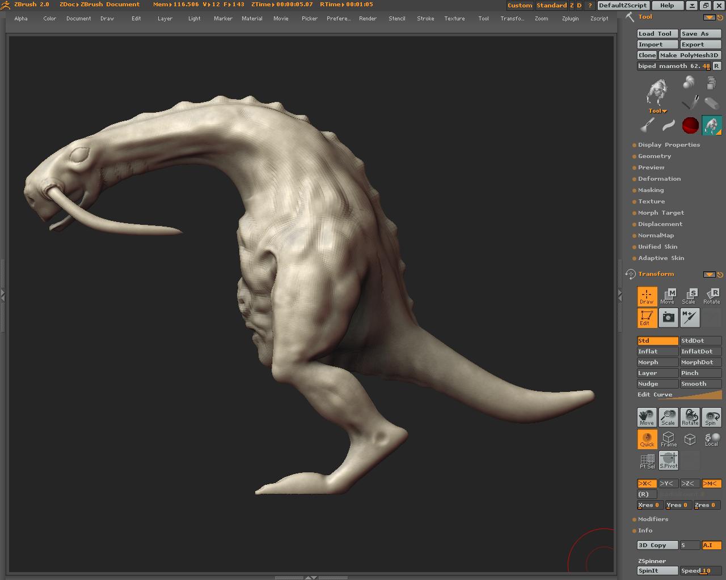The height and width of the screenshot is (580, 726).
Task: Expand the Display Properties section
Action: pos(669,145)
